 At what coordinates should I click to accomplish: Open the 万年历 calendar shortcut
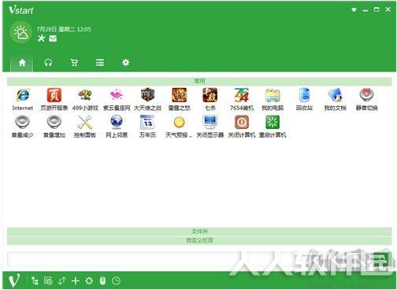point(147,122)
